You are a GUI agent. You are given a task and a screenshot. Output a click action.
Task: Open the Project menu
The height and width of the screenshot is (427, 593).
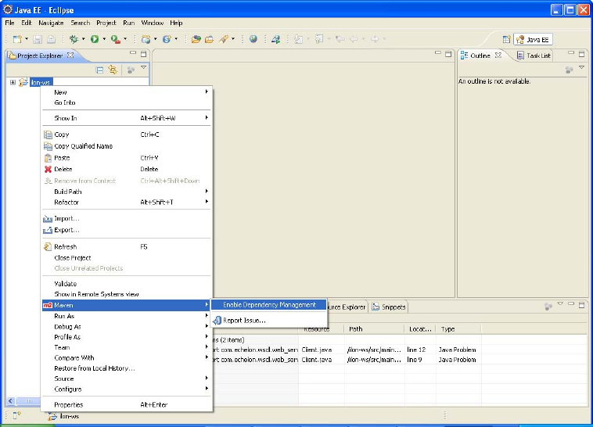(x=106, y=23)
